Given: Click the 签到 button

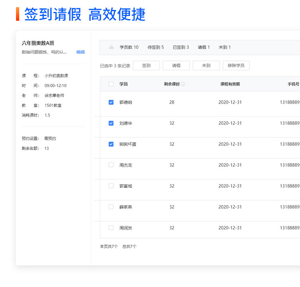Looking at the screenshot, I should pos(146,66).
